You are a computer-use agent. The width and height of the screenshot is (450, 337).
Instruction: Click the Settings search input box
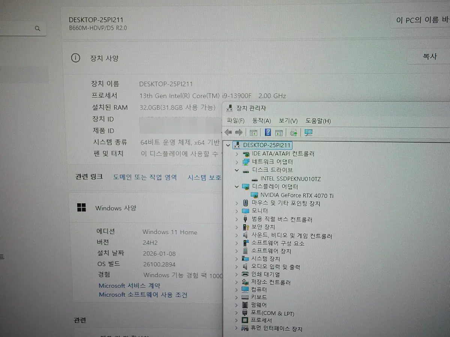[x=22, y=28]
